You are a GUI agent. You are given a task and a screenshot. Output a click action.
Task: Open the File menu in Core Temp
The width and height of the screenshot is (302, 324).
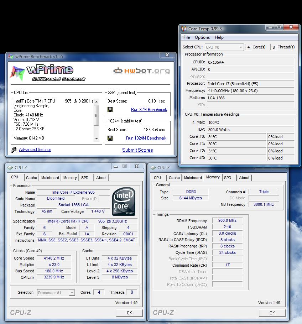pos(187,37)
